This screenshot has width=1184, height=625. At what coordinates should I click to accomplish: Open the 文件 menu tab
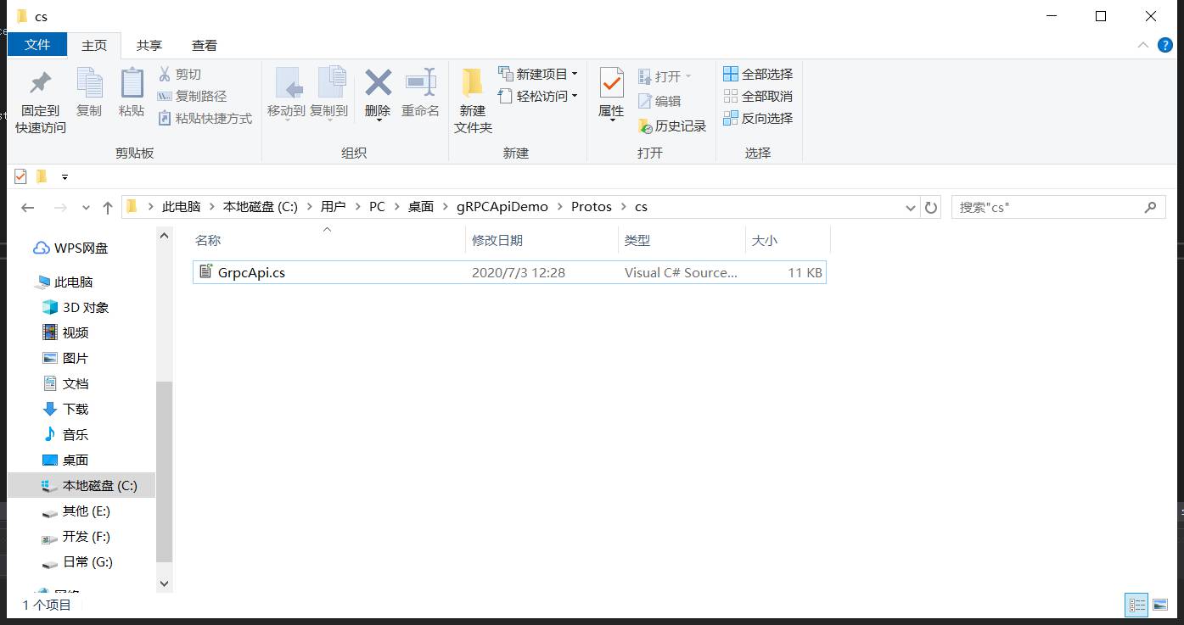(x=37, y=45)
